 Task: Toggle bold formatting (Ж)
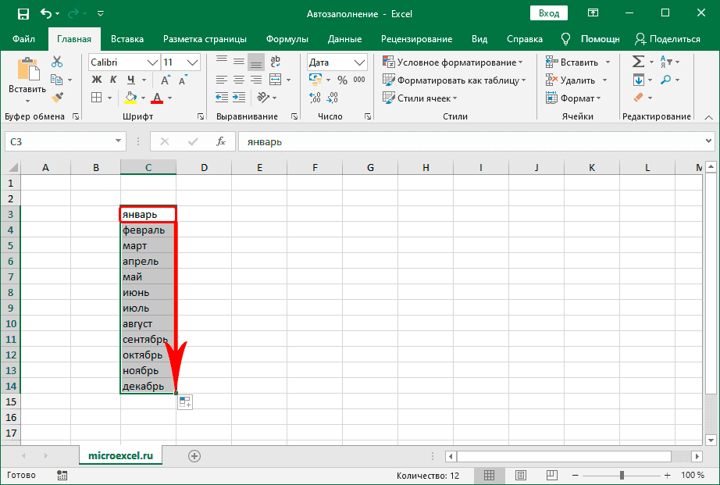click(x=97, y=80)
